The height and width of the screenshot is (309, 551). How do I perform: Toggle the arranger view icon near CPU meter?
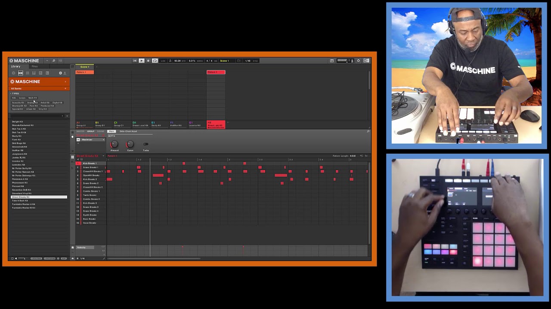[332, 61]
